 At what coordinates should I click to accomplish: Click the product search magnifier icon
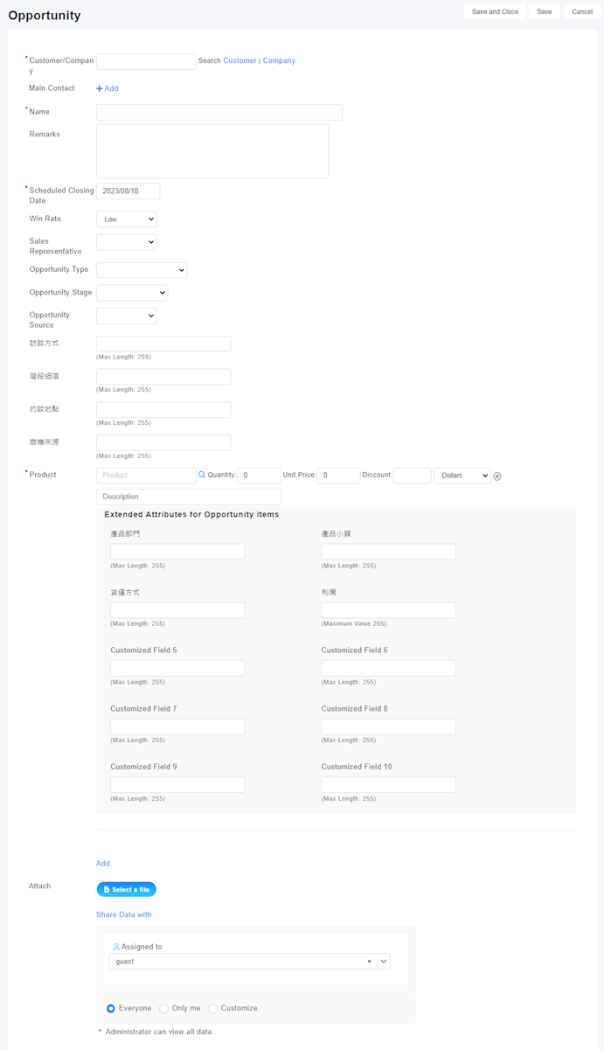202,475
